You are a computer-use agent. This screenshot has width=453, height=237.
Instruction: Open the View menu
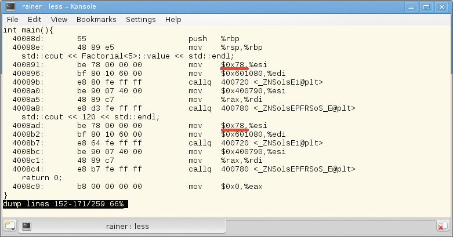(59, 20)
